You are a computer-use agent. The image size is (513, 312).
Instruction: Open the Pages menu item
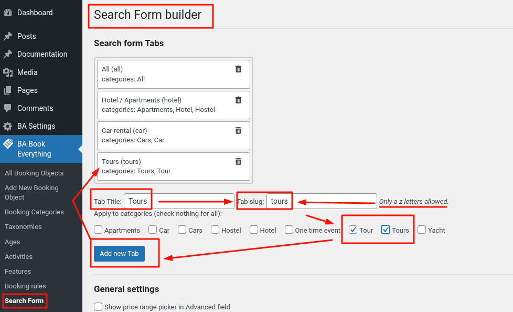pos(27,90)
